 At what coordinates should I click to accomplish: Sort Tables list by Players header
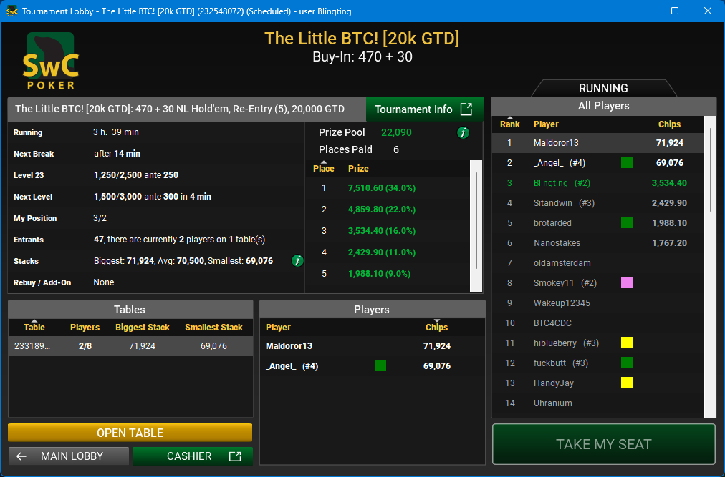[85, 327]
